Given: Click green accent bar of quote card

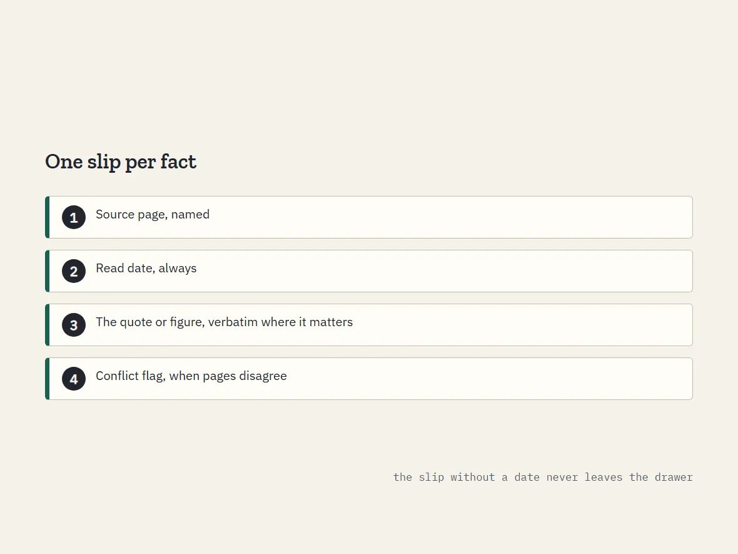Looking at the screenshot, I should [47, 325].
